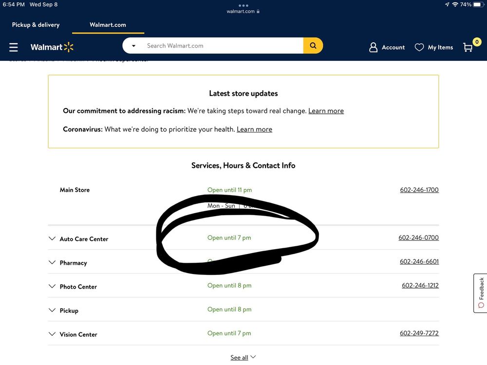Viewport: 487px width, 365px height.
Task: Open the hamburger menu icon
Action: pos(14,47)
